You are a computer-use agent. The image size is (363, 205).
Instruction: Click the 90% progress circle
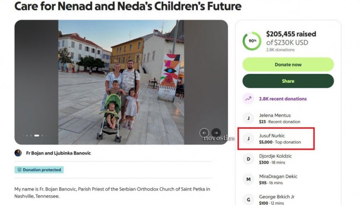pyautogui.click(x=252, y=41)
